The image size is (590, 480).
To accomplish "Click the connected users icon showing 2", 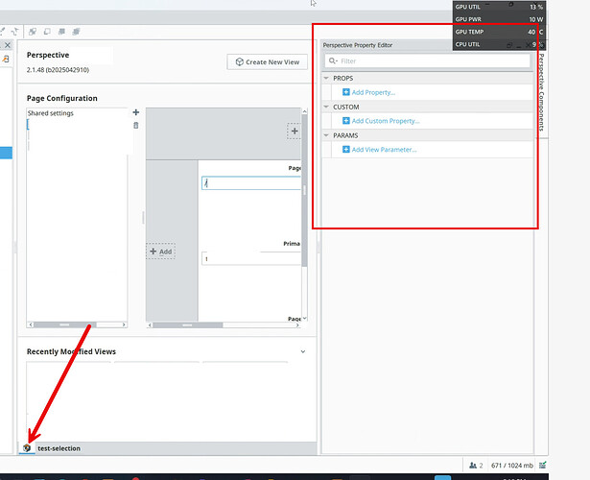I will [x=476, y=466].
